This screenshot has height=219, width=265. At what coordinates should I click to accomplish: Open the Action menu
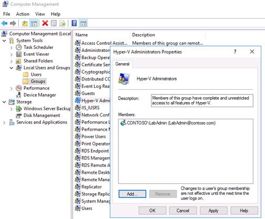(x=23, y=14)
